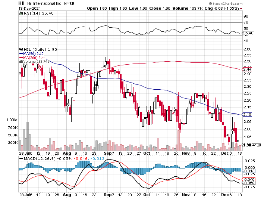This screenshot has height=198, width=261.
Task: Click the MACD(12,26,9) legend label
Action: tap(40, 158)
